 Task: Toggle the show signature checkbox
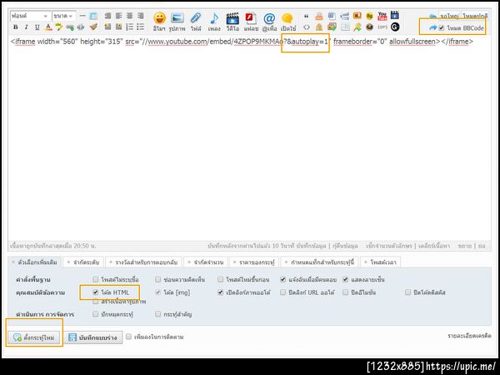click(345, 279)
